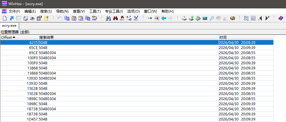Select the 65CE row with result 504B0304
Viewport: 286px width, 122px height.
[x=137, y=53]
